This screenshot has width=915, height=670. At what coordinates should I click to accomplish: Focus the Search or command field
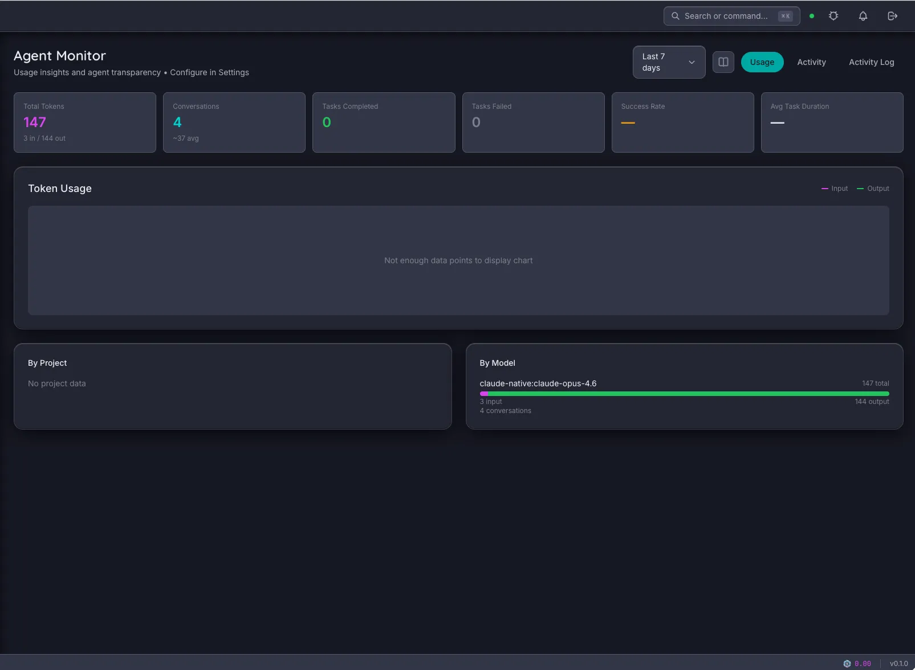pos(731,16)
